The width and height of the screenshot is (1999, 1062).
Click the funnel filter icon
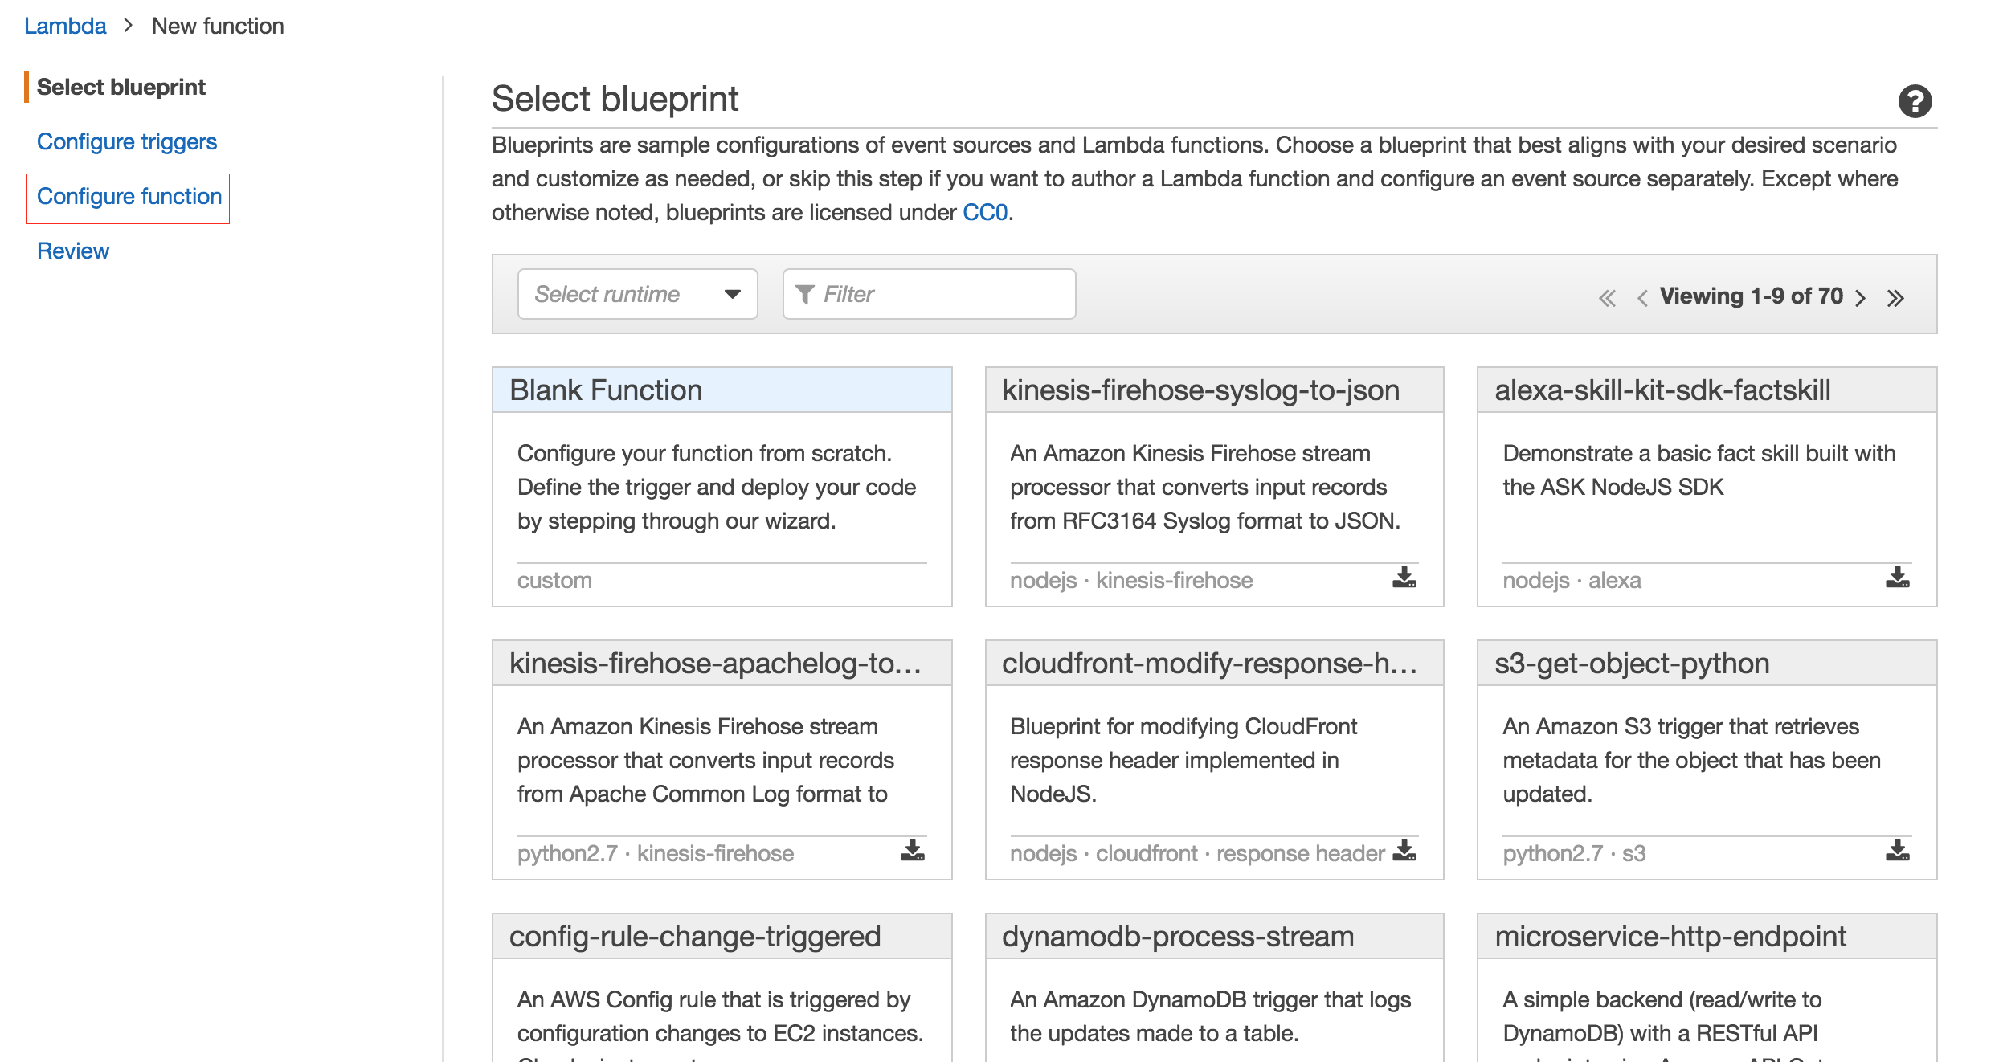(805, 295)
